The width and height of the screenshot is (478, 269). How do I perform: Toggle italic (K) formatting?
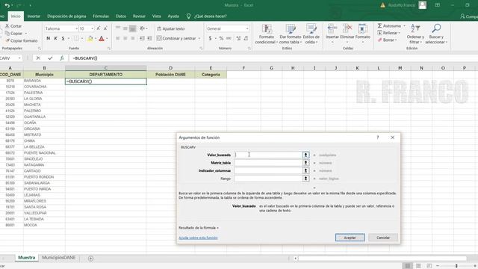55,38
